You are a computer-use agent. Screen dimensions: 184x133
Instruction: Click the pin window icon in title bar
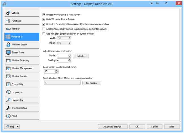166,3
